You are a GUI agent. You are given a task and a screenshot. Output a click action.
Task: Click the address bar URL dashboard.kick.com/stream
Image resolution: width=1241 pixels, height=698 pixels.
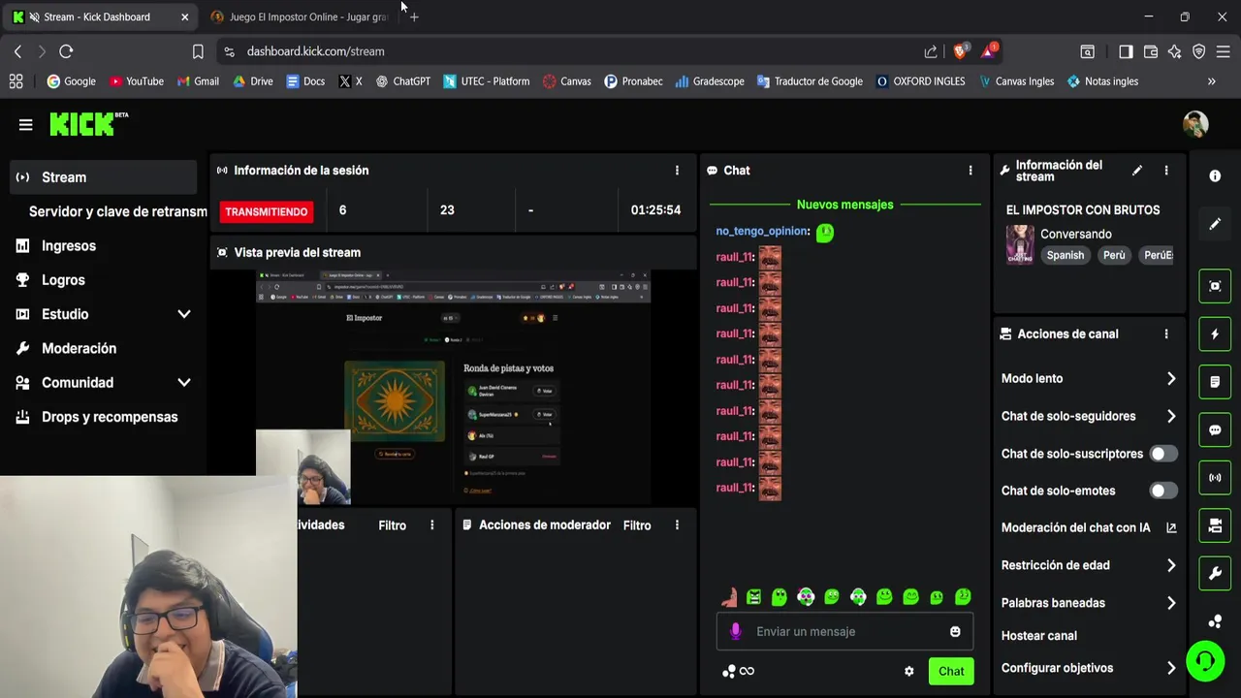[x=316, y=51]
